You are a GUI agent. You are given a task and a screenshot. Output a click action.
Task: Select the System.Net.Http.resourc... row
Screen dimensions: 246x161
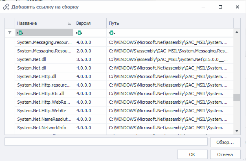124,85
